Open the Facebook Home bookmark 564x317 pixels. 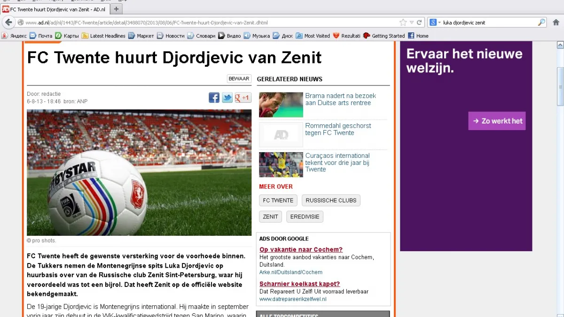click(418, 36)
